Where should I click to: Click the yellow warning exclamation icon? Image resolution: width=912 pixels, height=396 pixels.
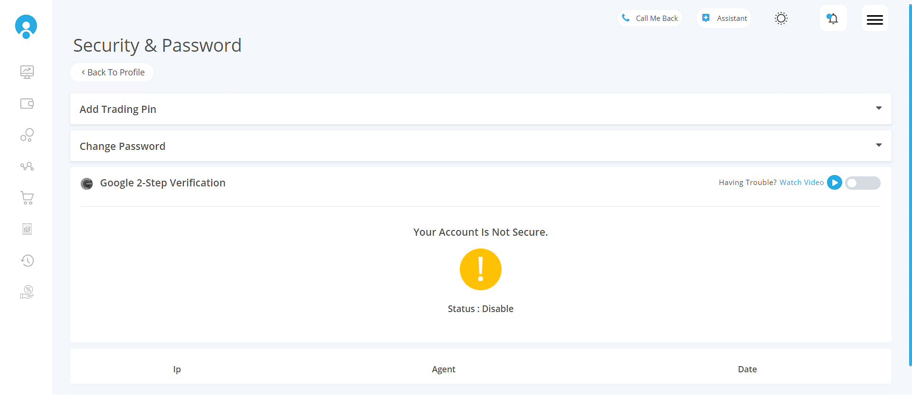click(x=481, y=269)
